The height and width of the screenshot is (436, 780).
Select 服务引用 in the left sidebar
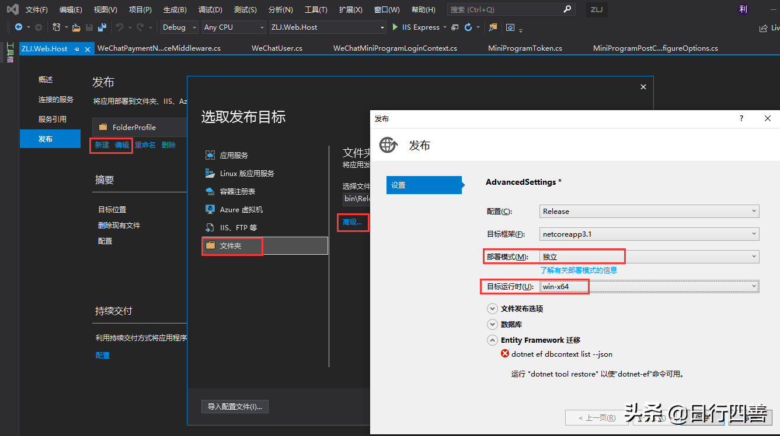(53, 119)
